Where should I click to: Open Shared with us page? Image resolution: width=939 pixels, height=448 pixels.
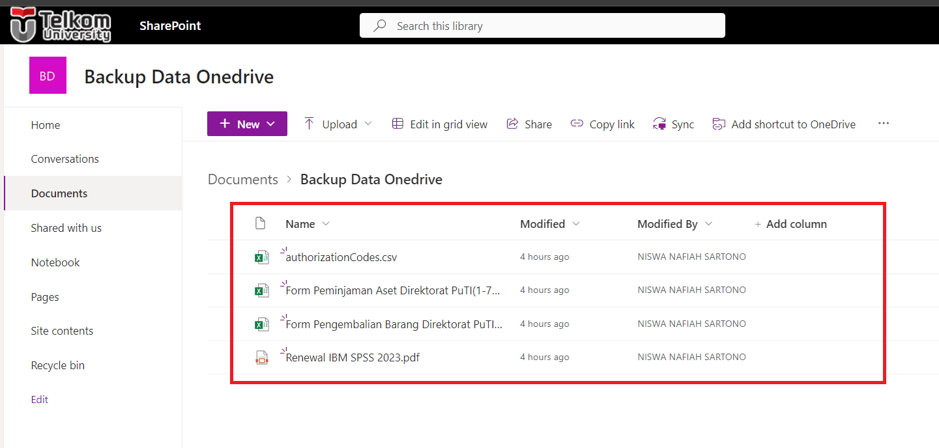(66, 228)
